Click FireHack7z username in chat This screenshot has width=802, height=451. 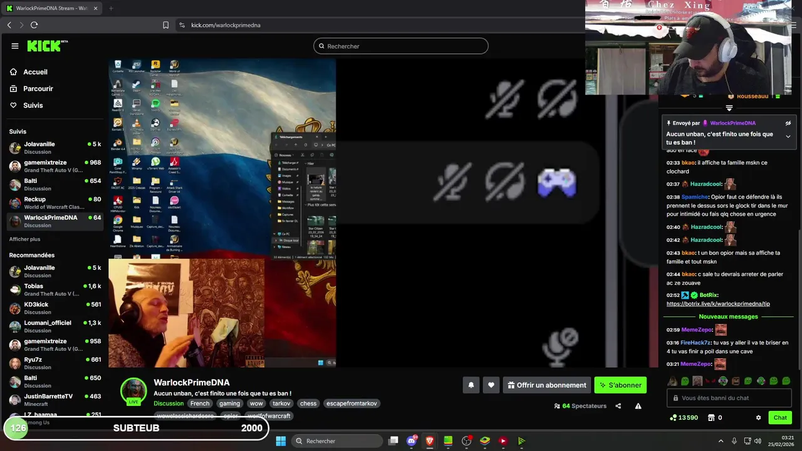pyautogui.click(x=695, y=343)
